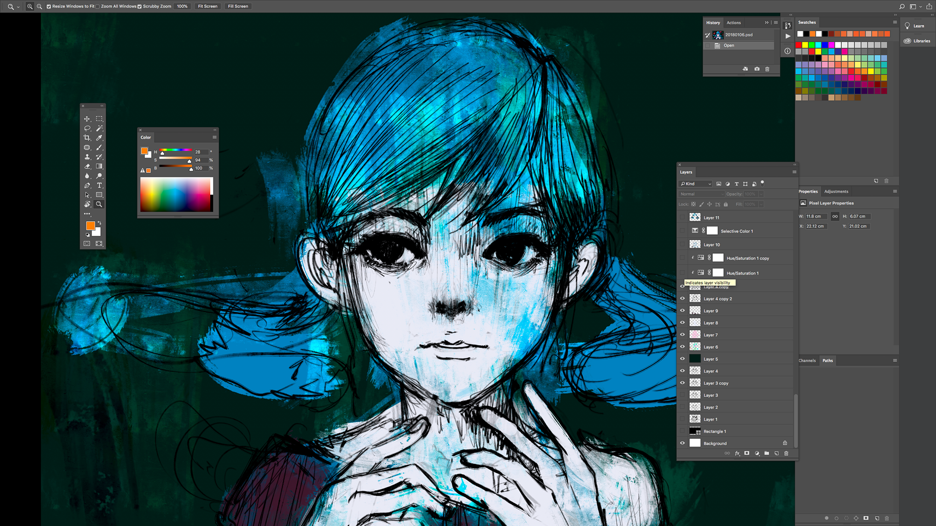Select the Crop tool
Image resolution: width=936 pixels, height=526 pixels.
tap(87, 138)
